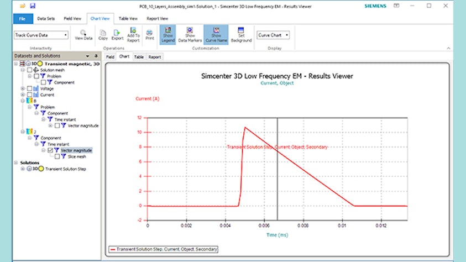
Task: Toggle Show Data Markers
Action: 190,35
